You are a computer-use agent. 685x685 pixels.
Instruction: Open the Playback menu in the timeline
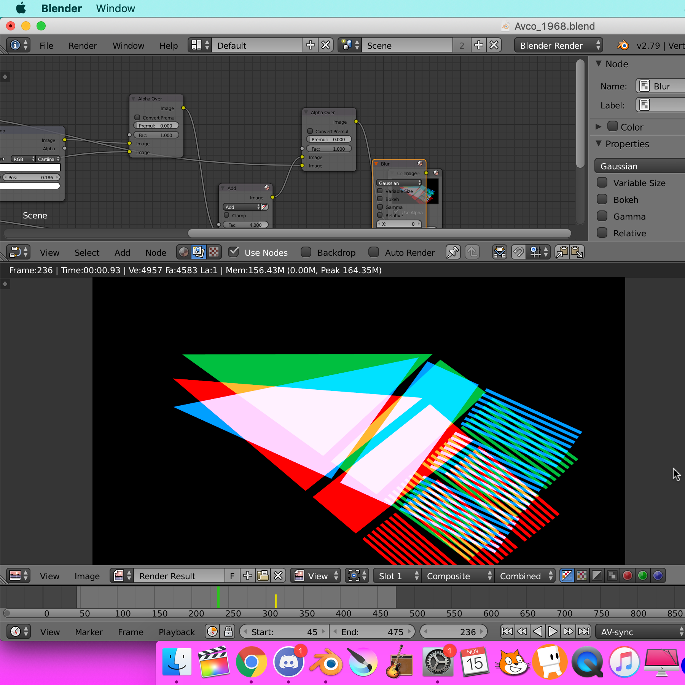(x=177, y=632)
